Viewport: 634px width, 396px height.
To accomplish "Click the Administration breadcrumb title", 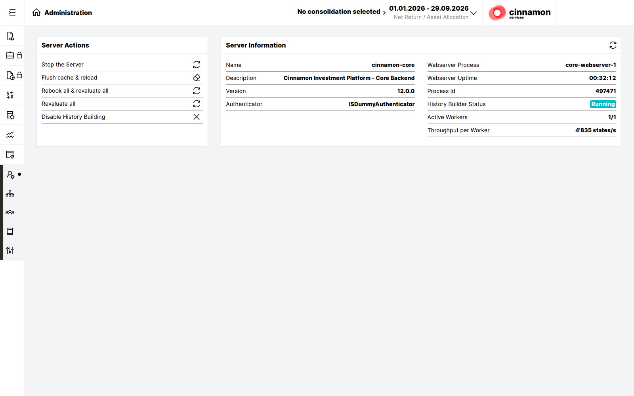I will pyautogui.click(x=68, y=13).
